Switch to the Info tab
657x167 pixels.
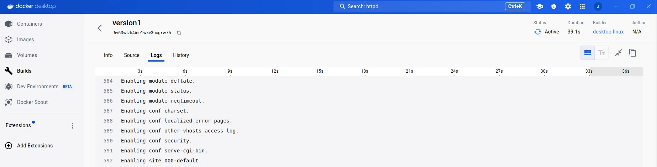point(108,55)
